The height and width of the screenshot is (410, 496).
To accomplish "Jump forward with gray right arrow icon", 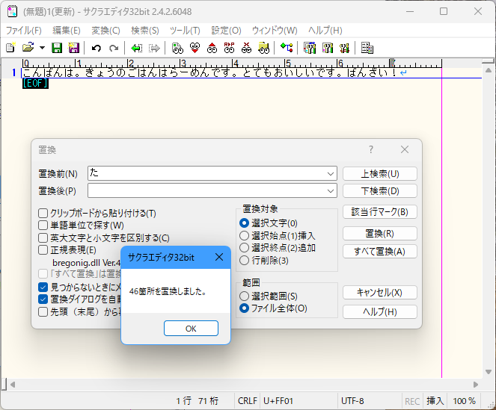I will (x=154, y=48).
